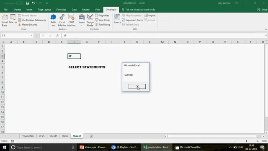Open Expansion Packs
The image size is (268, 151).
point(132,20)
